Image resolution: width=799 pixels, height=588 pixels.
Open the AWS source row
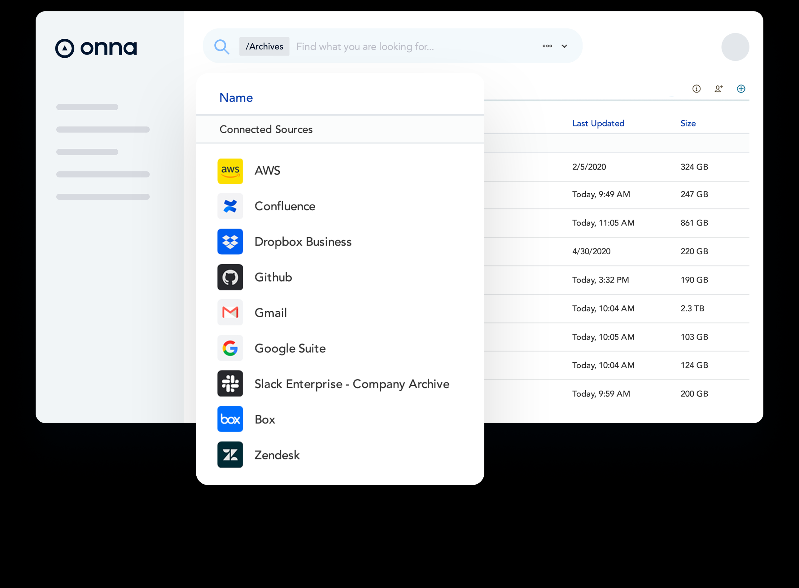point(340,171)
